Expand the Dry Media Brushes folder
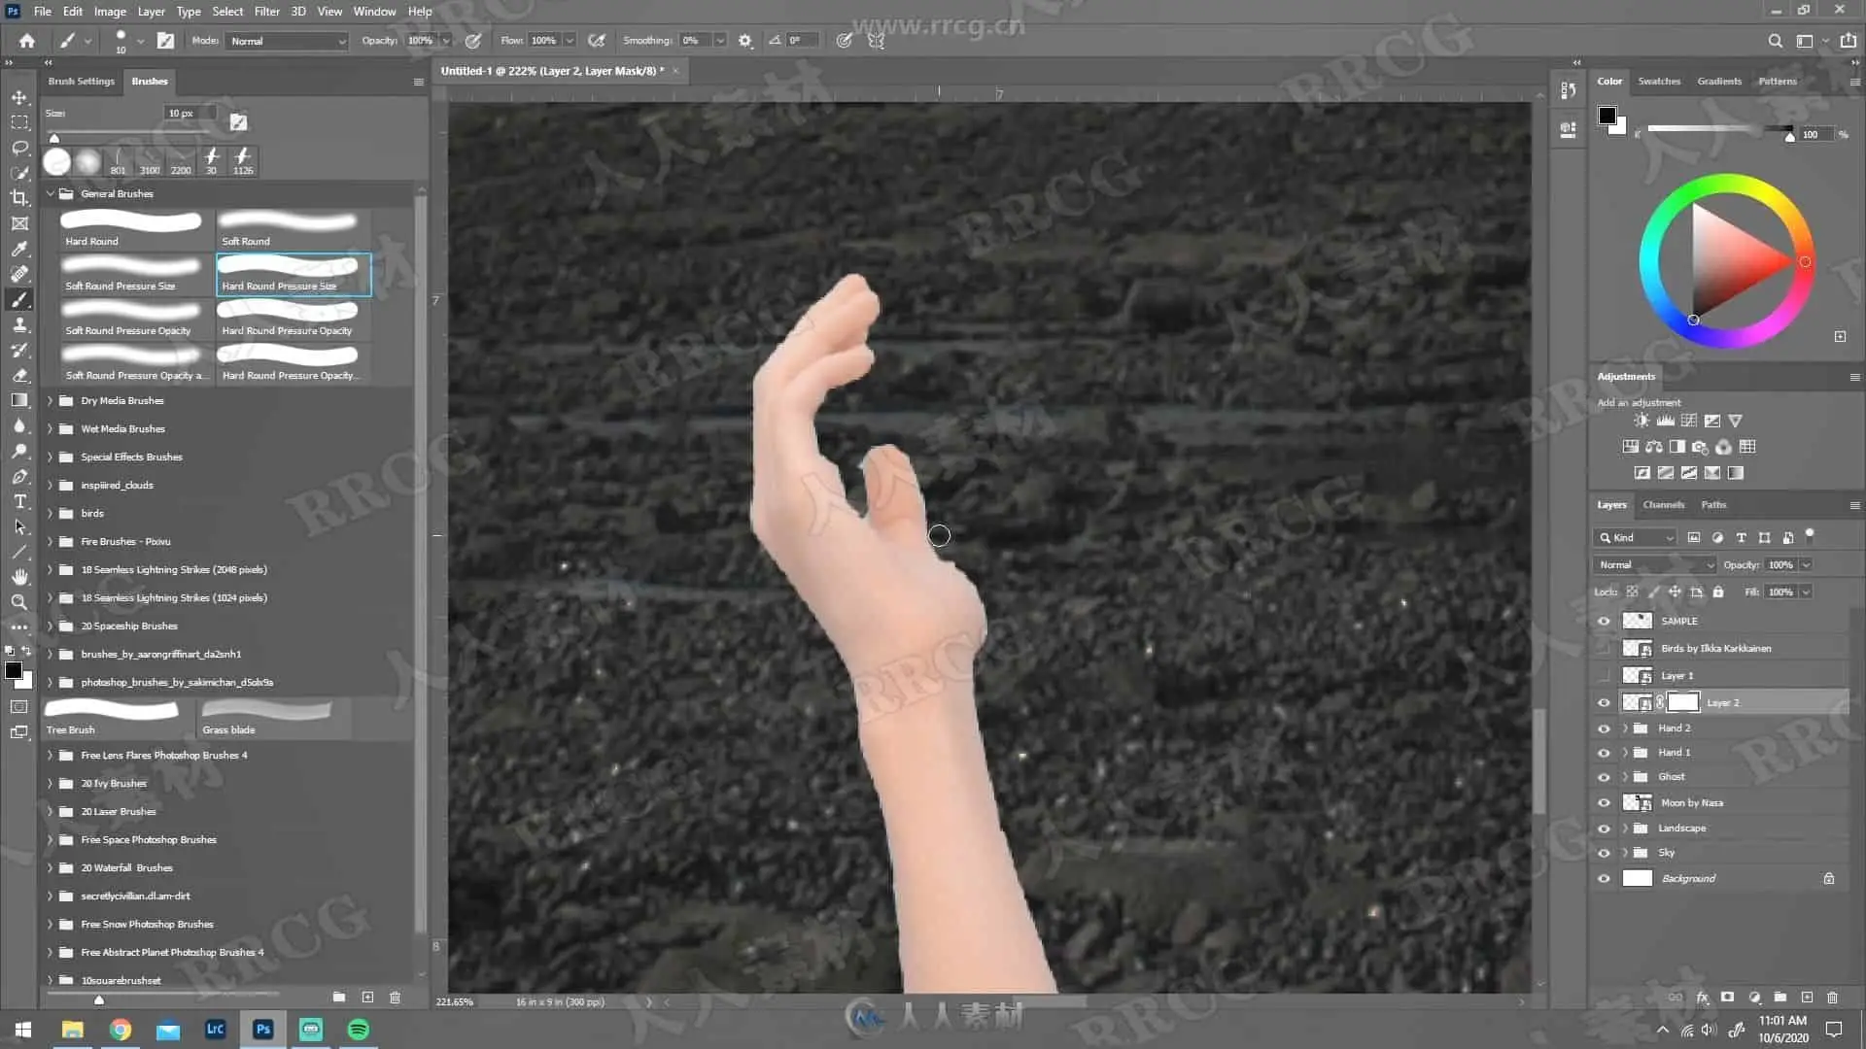Viewport: 1866px width, 1049px height. tap(51, 400)
